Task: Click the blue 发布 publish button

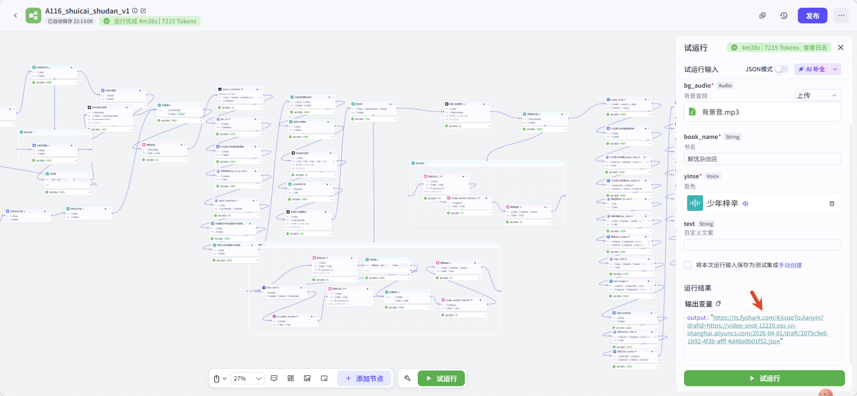Action: (812, 16)
